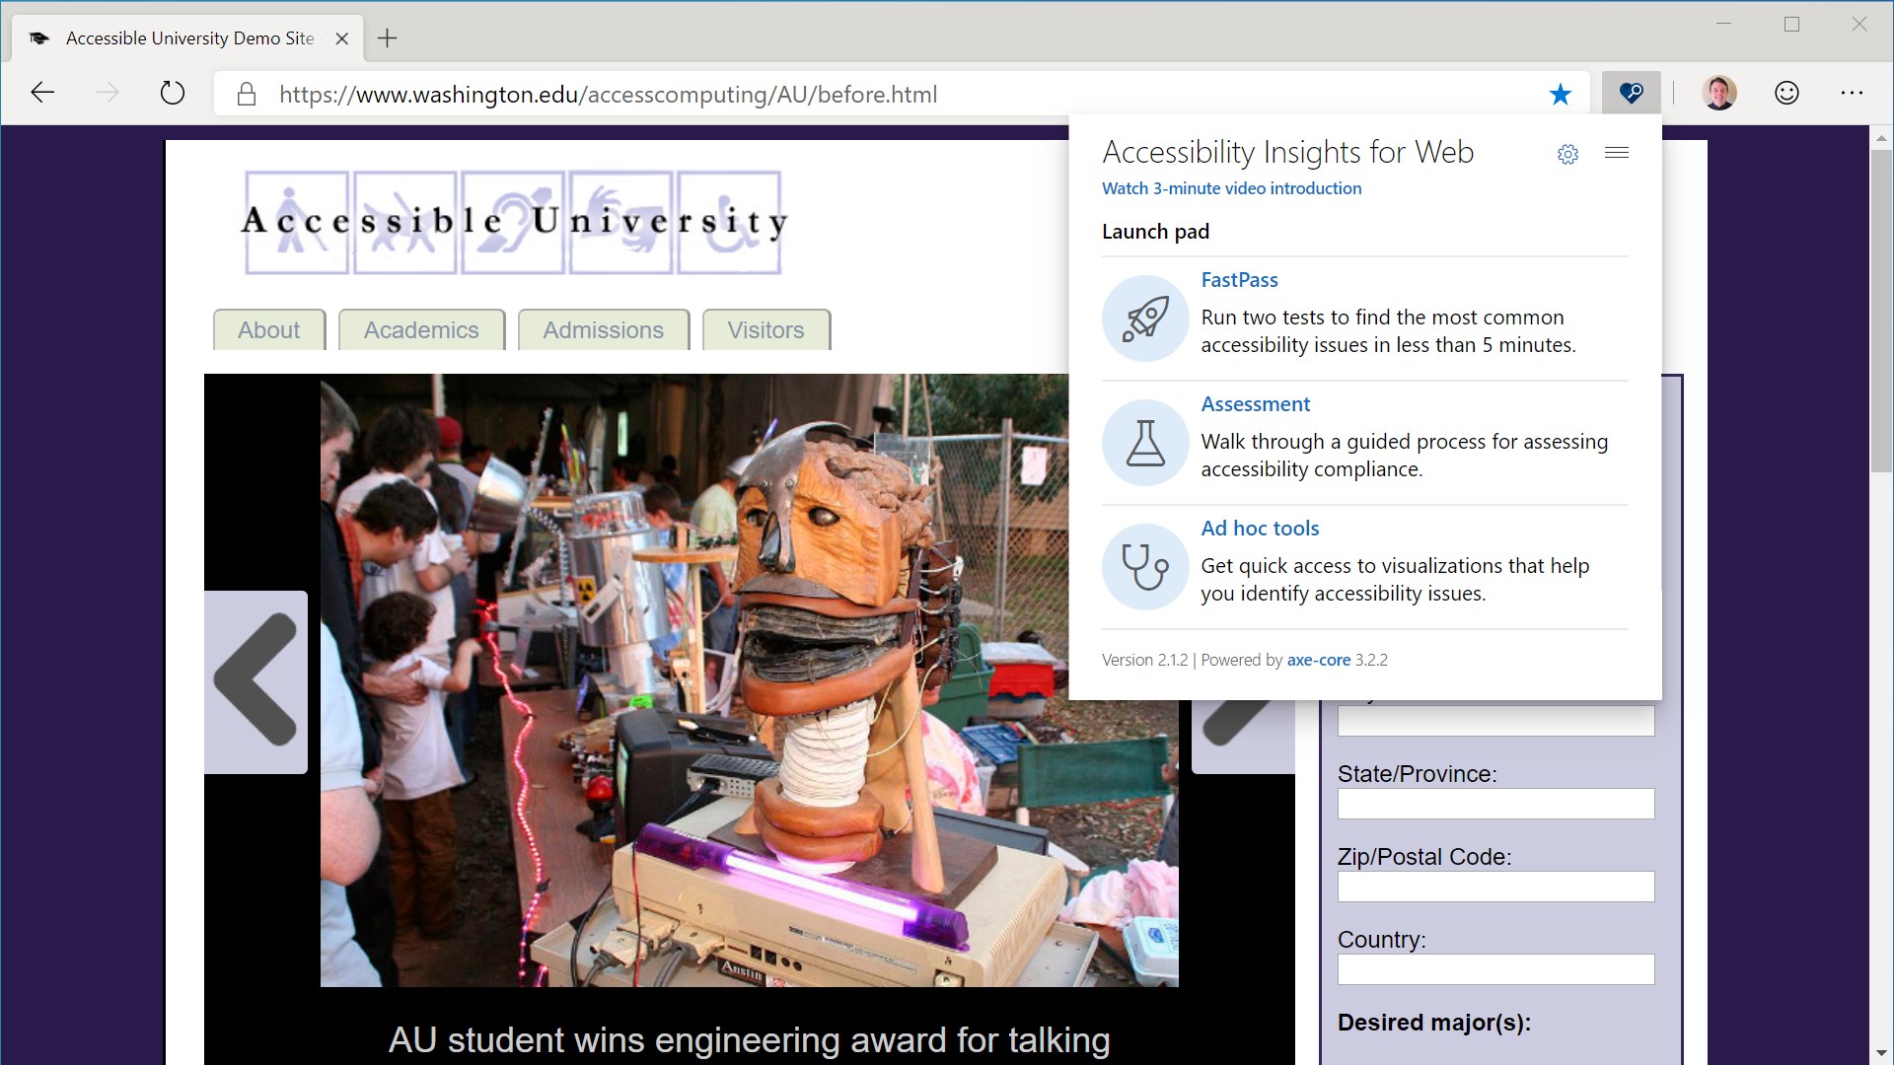Click the Assessment beaker icon
Viewport: 1894px width, 1065px height.
pos(1142,441)
